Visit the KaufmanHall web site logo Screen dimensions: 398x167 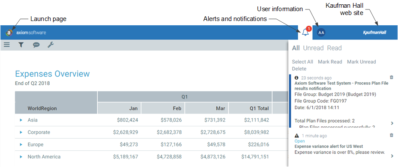pyautogui.click(x=374, y=33)
